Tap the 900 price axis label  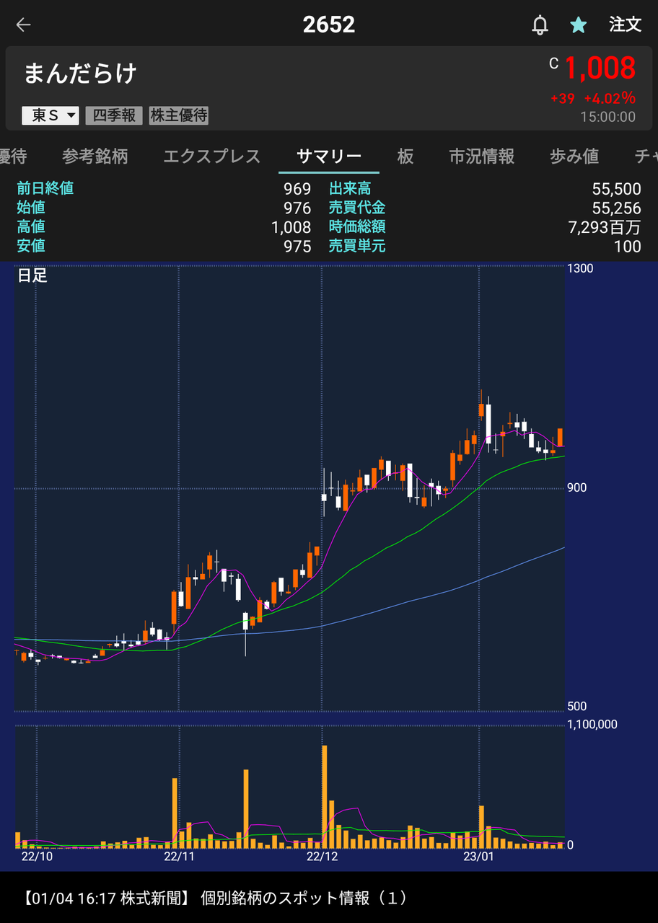point(577,488)
